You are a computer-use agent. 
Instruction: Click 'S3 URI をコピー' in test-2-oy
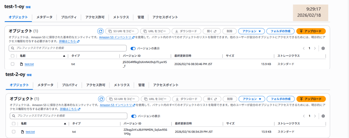pos(122,99)
